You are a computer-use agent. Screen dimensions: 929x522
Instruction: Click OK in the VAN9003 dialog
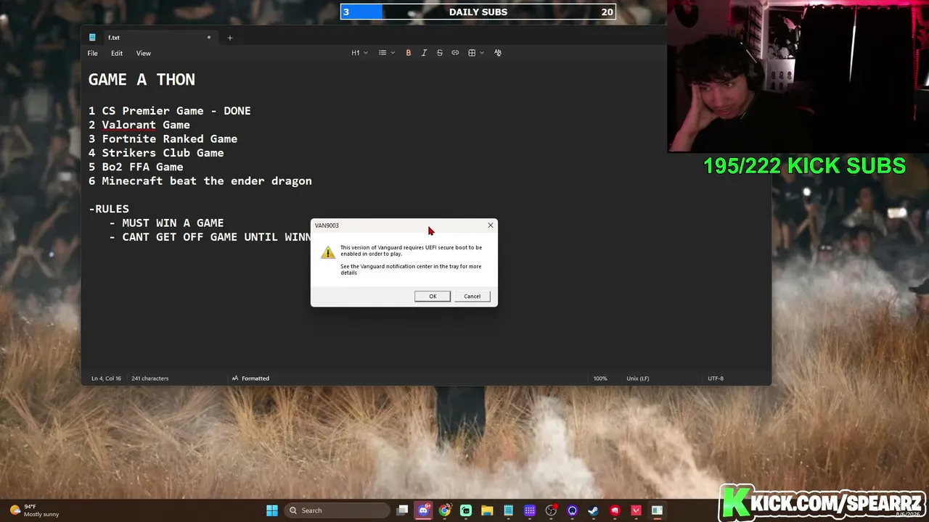point(433,296)
